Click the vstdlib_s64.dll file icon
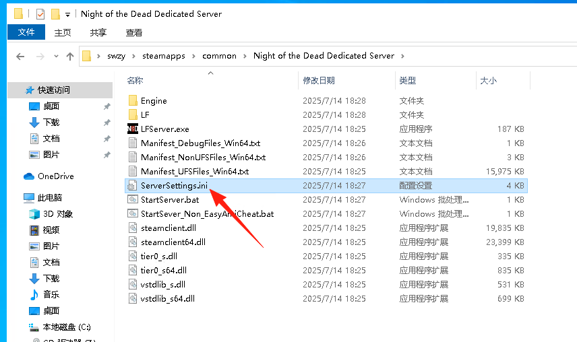This screenshot has width=577, height=342. point(133,299)
